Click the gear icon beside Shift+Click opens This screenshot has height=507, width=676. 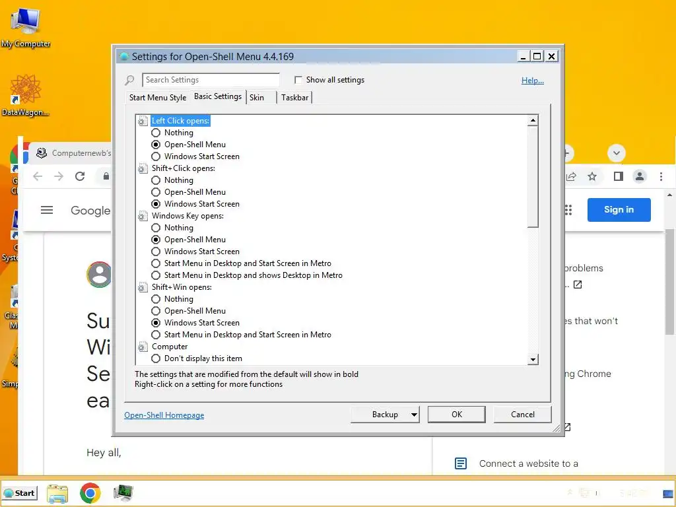(143, 168)
